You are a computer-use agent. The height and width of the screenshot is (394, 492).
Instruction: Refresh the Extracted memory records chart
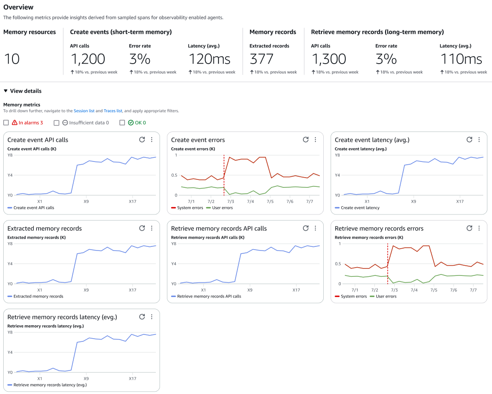click(x=142, y=228)
